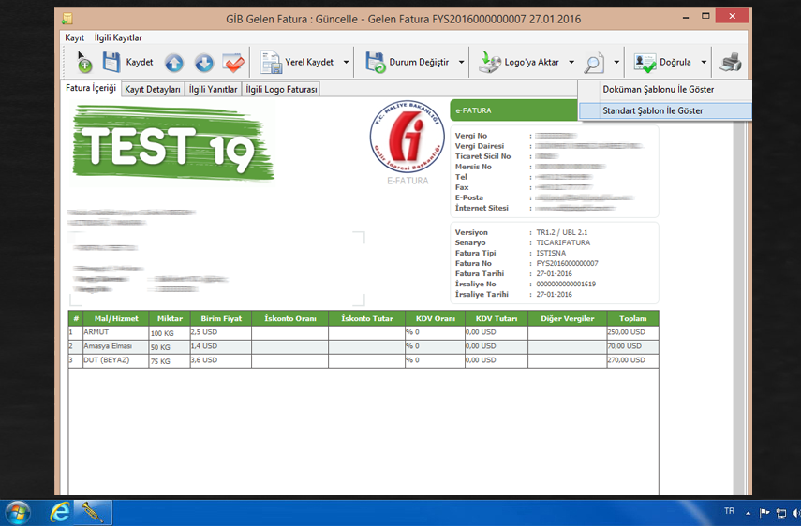This screenshot has width=801, height=526.
Task: Click the 250,00 USD total cell
Action: coord(632,332)
